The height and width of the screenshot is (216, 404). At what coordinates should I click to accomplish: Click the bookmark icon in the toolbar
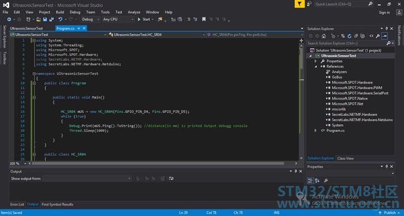click(204, 19)
